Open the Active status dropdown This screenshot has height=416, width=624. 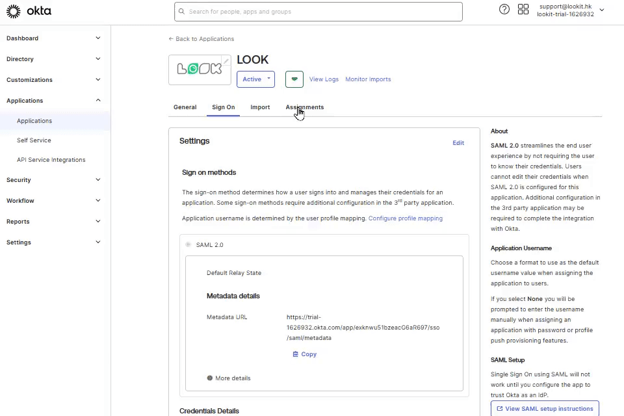[x=255, y=79]
